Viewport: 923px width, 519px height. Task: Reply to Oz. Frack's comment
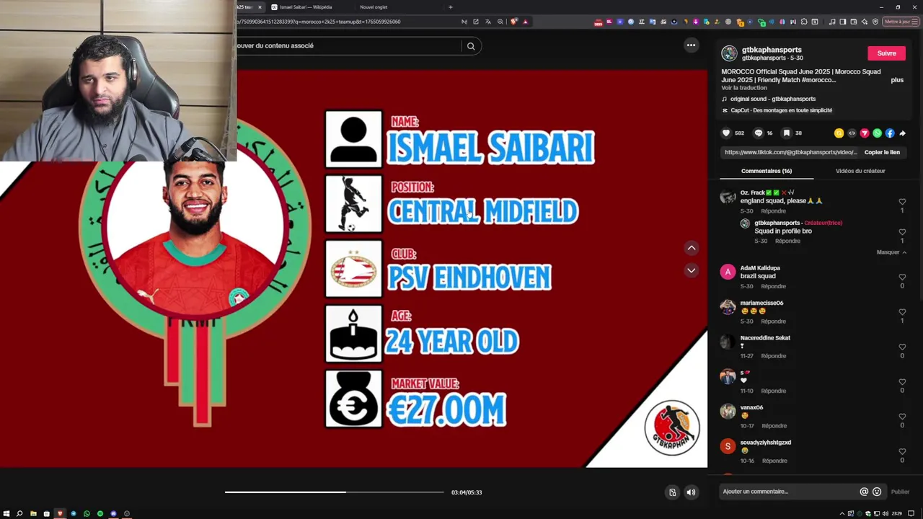point(773,211)
